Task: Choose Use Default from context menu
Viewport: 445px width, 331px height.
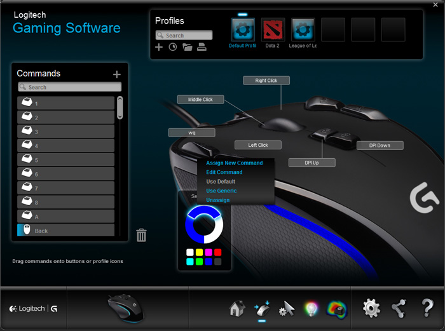Action: click(221, 182)
